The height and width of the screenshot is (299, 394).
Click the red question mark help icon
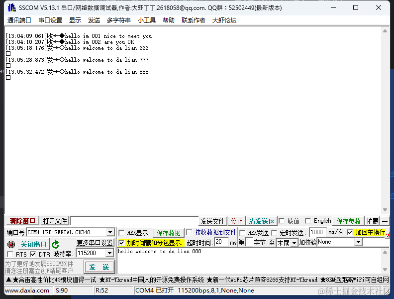(x=388, y=236)
